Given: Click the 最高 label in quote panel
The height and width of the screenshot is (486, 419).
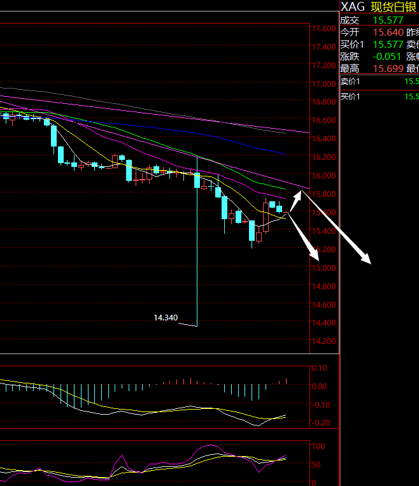Looking at the screenshot, I should [x=350, y=69].
